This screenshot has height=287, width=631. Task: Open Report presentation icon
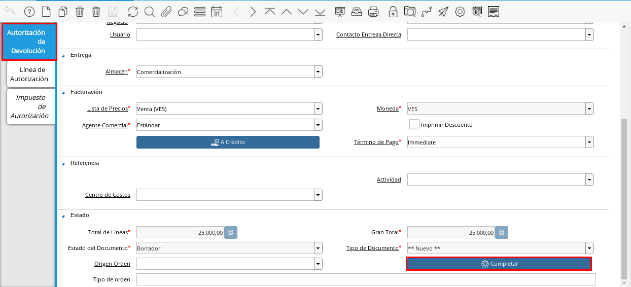point(340,11)
